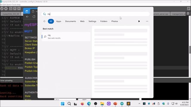Show hidden tray icons chevron

[x=139, y=104]
